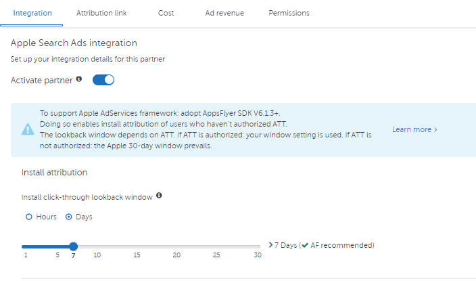Screen dimensions: 476x281
Task: Click the 1 label on slider scale
Action: pos(26,255)
